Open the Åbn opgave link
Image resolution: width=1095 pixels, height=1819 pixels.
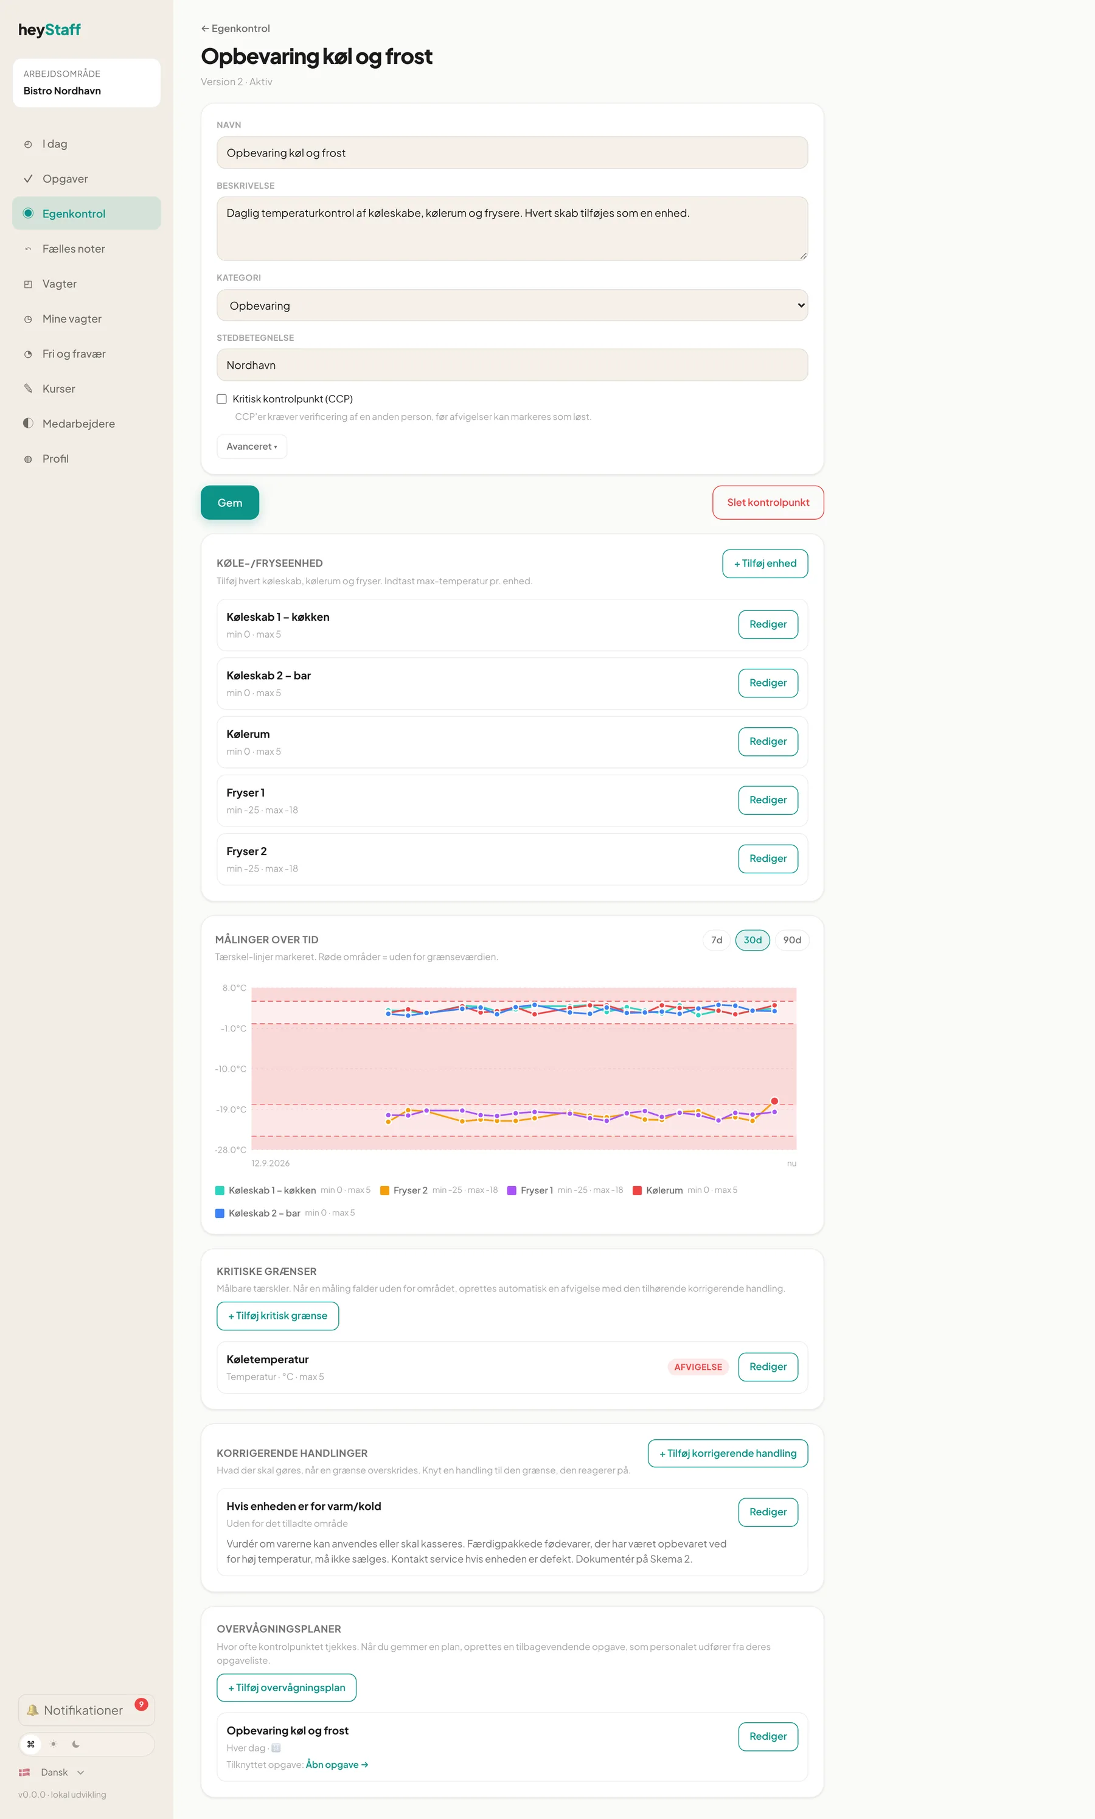(337, 1764)
